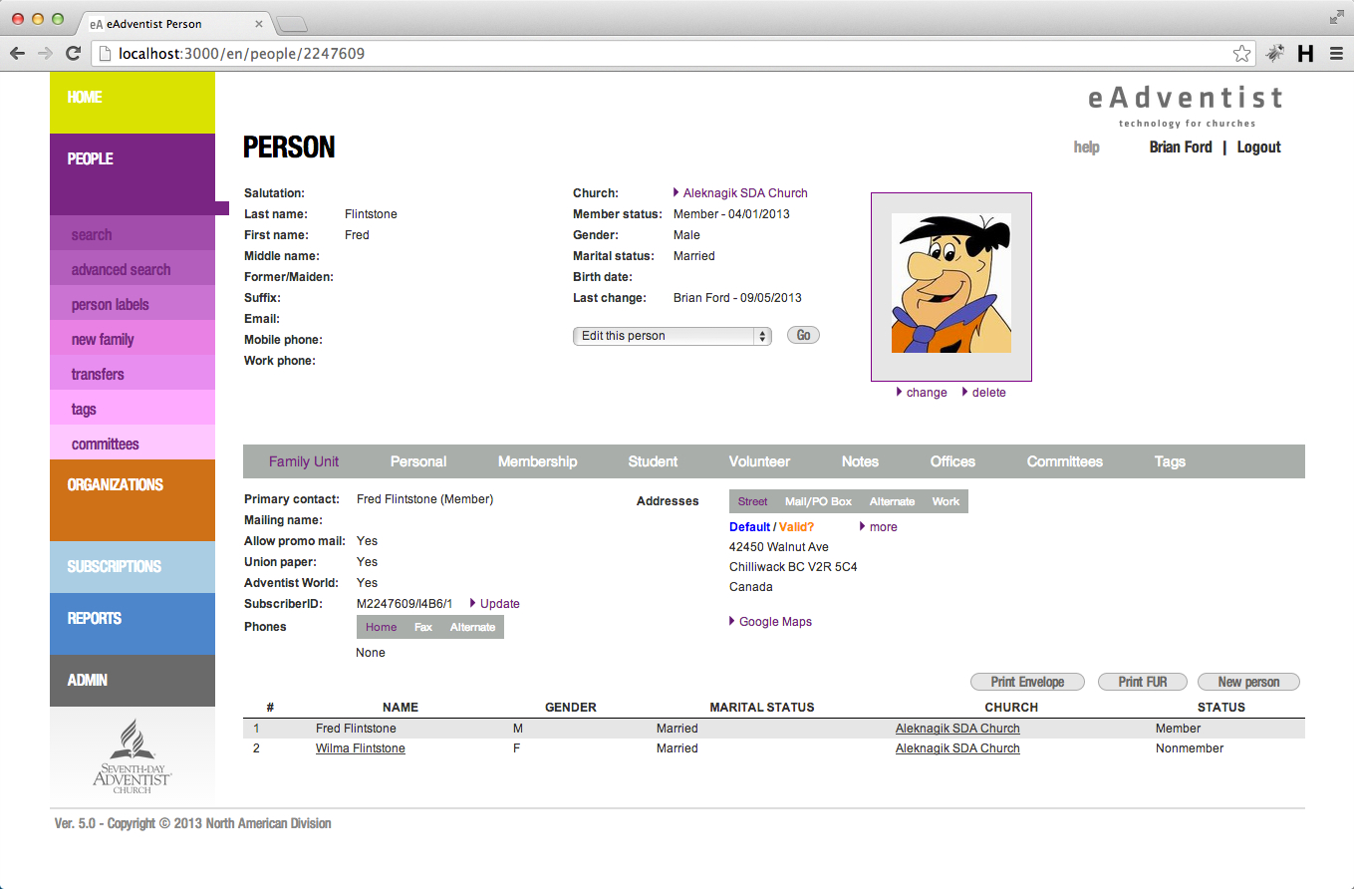Click the Brian Ford user link
Viewport: 1354px width, 889px height.
coord(1181,148)
